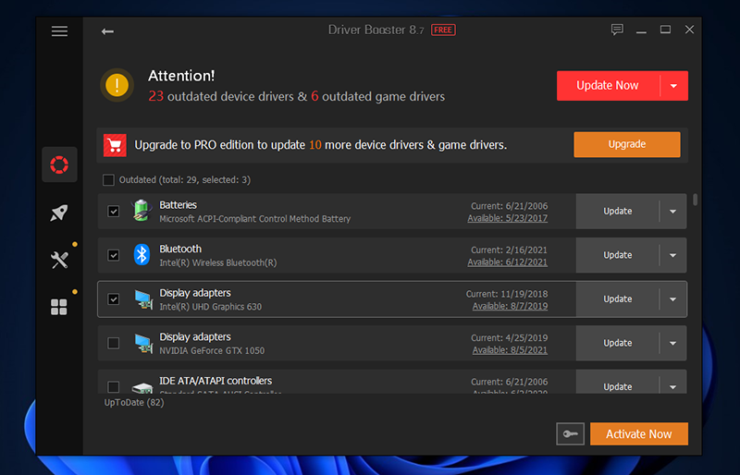Uncheck the Bluetooth driver checkbox
The width and height of the screenshot is (740, 475).
(x=114, y=255)
